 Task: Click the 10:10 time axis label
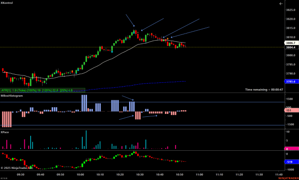(x=100, y=175)
